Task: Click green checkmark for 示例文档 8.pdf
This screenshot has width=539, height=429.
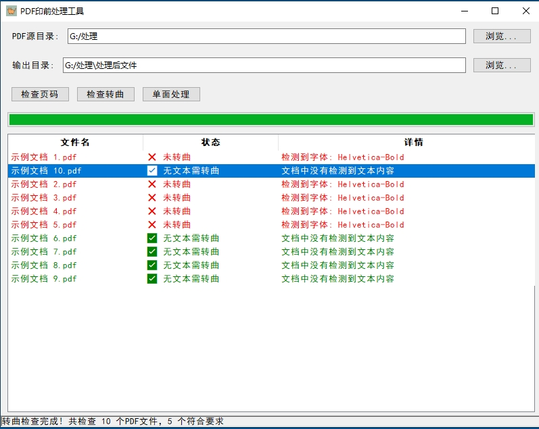Action: point(152,266)
